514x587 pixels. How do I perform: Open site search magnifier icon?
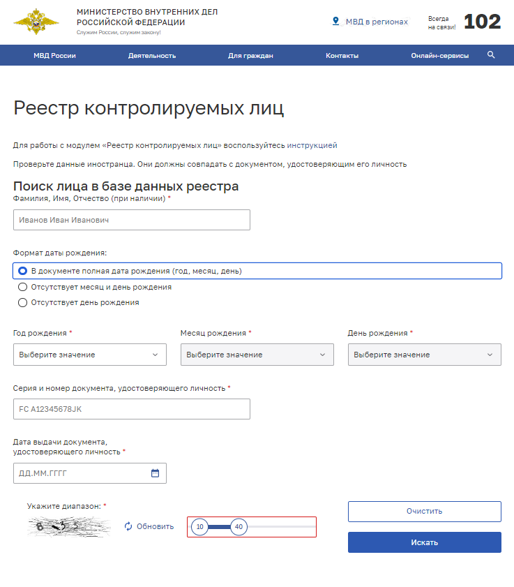(x=491, y=55)
